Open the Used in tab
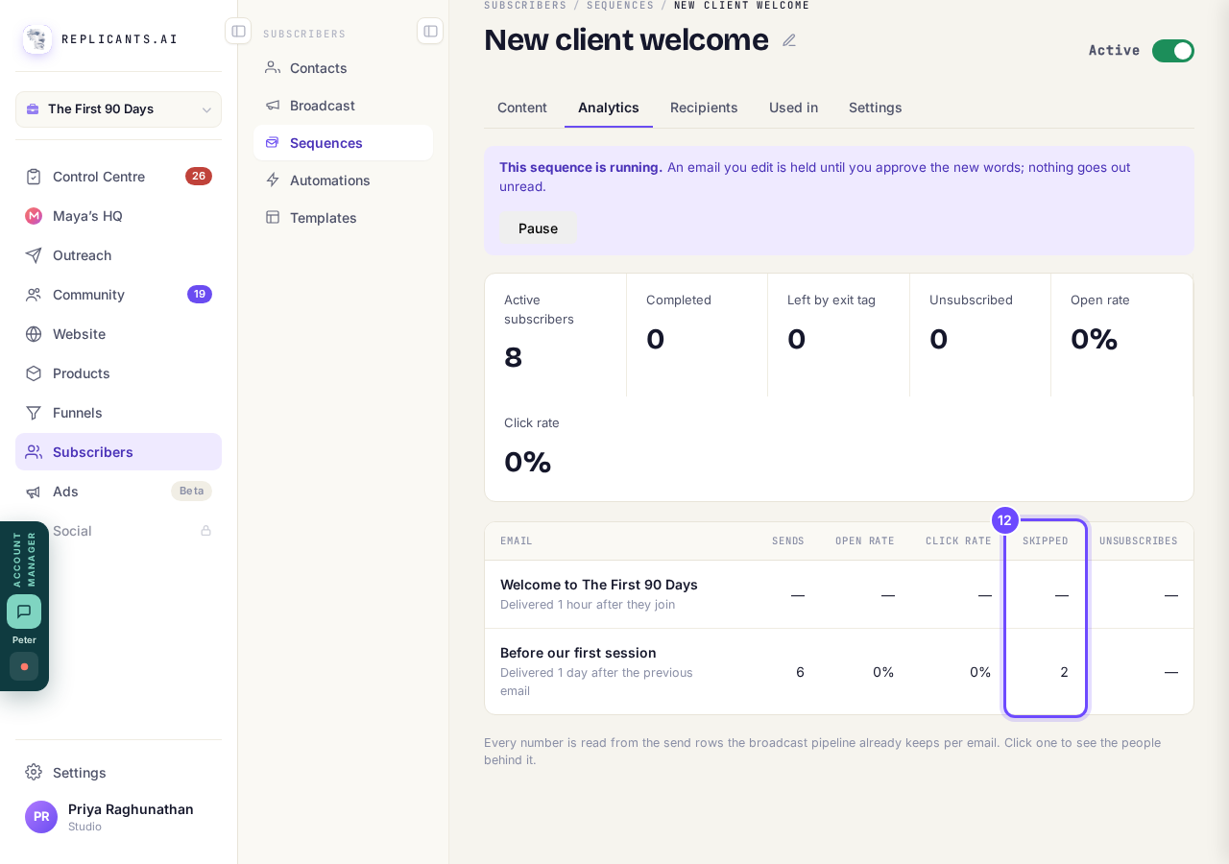 (x=793, y=108)
